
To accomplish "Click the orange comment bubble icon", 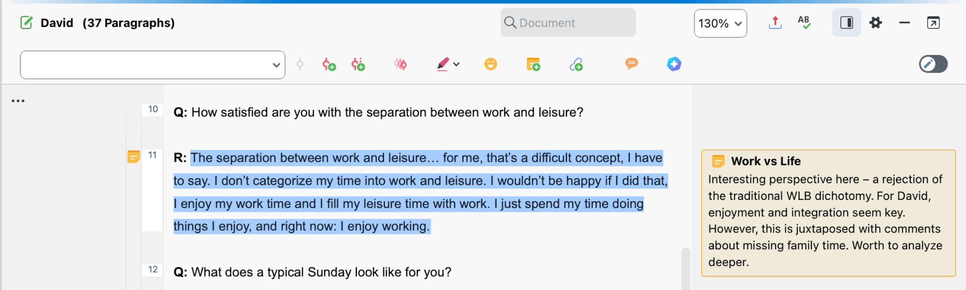I will coord(631,64).
